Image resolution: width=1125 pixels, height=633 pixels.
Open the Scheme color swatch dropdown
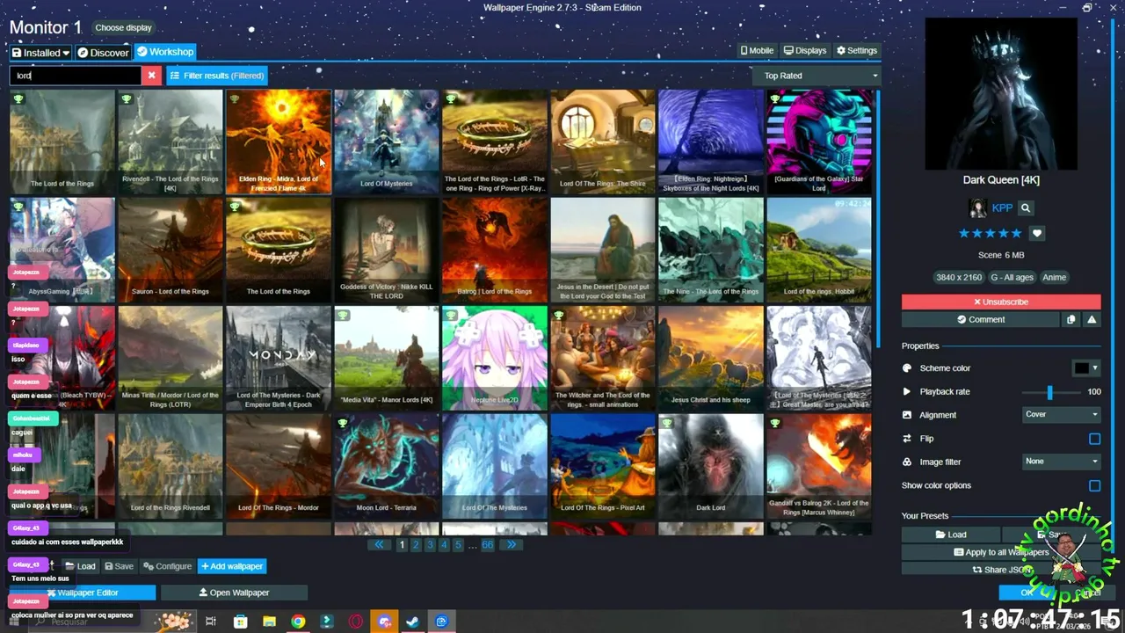pos(1086,368)
